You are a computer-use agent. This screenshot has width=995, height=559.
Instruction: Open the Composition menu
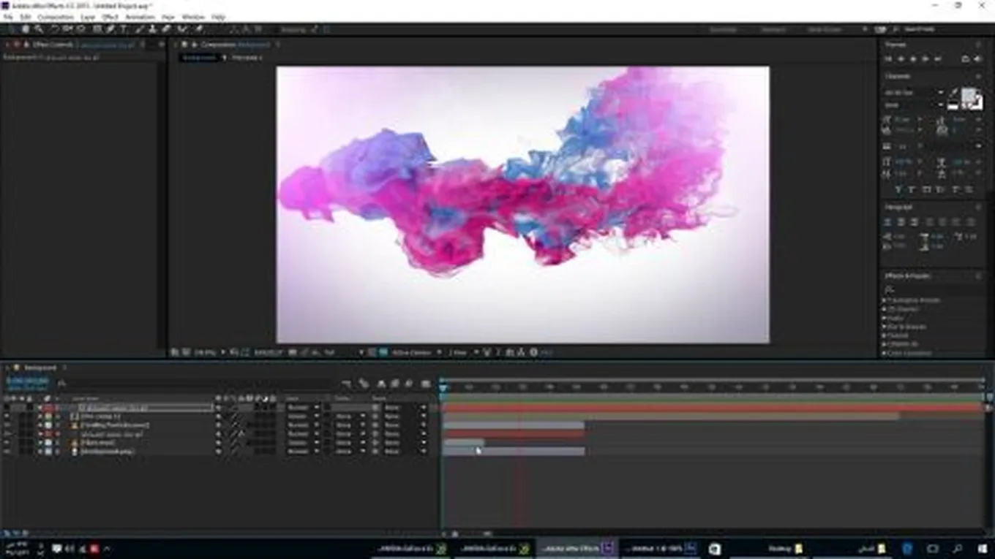point(55,17)
